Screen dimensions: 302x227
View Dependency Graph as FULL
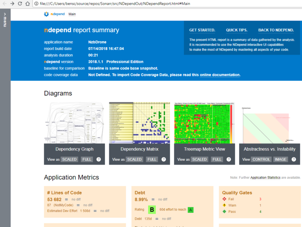coord(87,159)
